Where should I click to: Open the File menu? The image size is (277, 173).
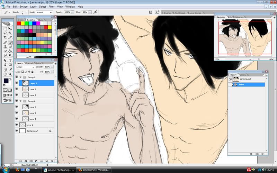click(x=8, y=7)
